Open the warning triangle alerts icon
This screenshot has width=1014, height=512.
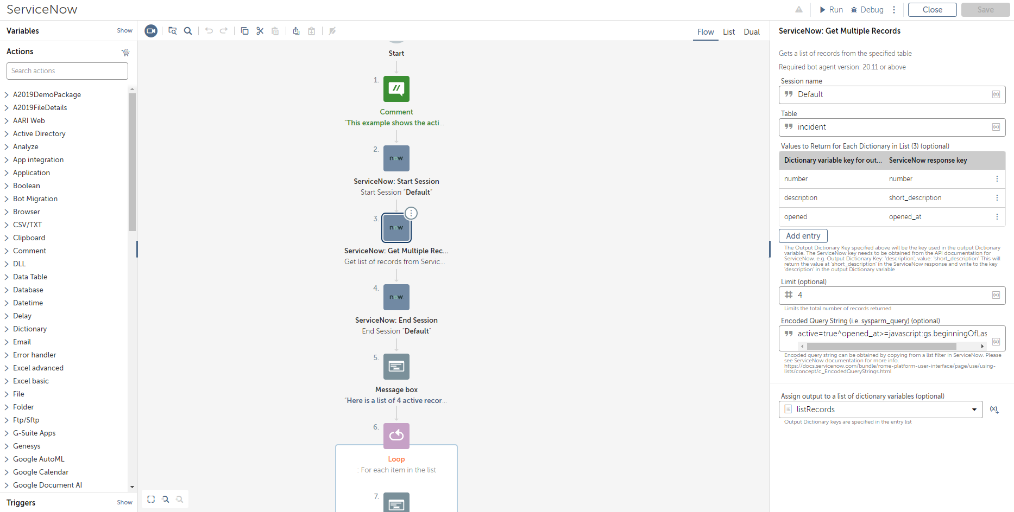point(799,9)
